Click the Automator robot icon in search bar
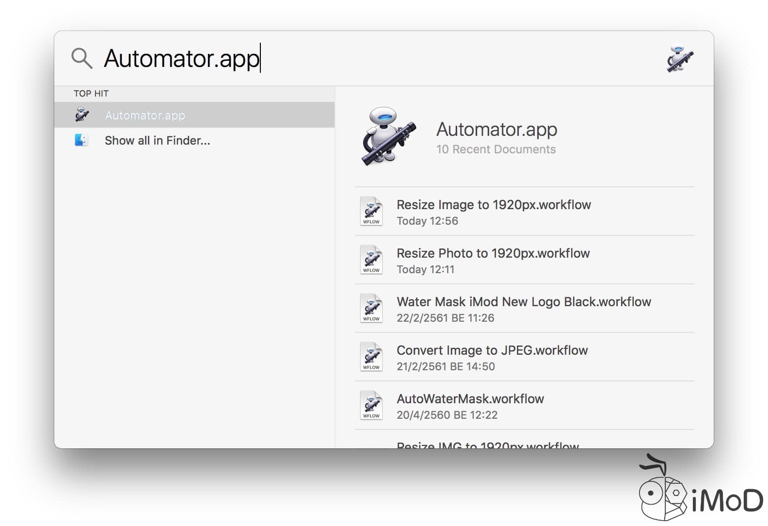This screenshot has width=768, height=526. [680, 58]
